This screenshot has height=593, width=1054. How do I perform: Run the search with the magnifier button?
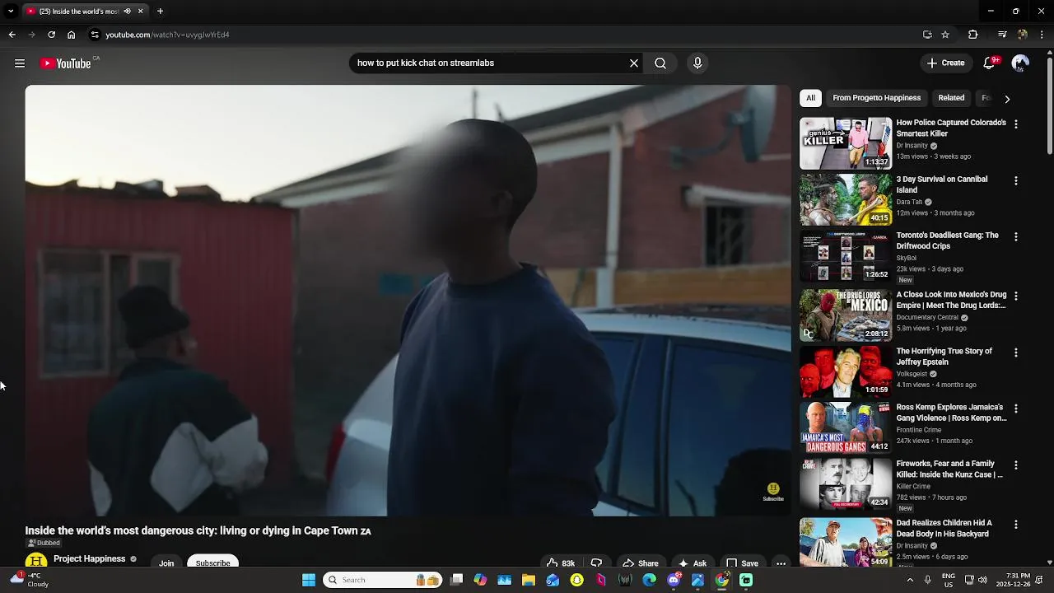pyautogui.click(x=660, y=63)
